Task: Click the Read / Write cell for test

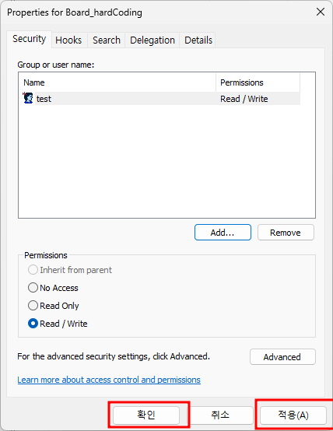Action: point(244,99)
